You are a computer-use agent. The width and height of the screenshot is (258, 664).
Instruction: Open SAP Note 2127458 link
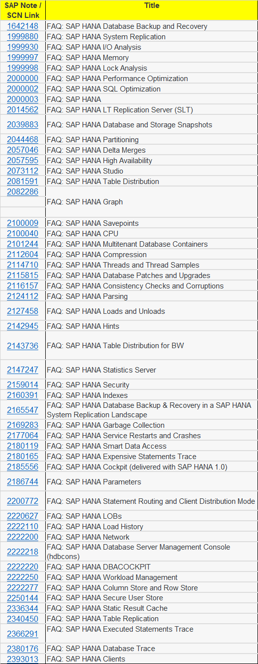coord(22,311)
